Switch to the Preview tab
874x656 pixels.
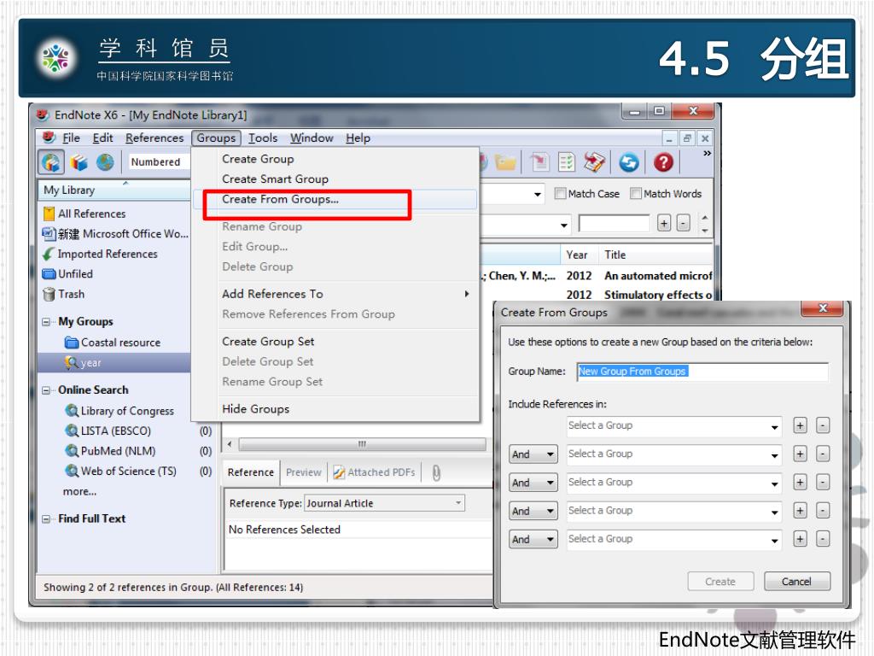304,472
